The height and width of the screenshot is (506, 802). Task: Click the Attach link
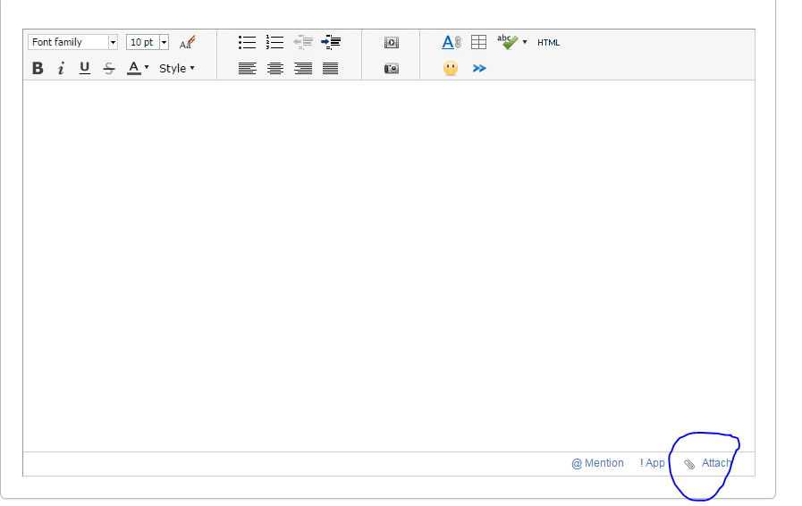point(716,463)
